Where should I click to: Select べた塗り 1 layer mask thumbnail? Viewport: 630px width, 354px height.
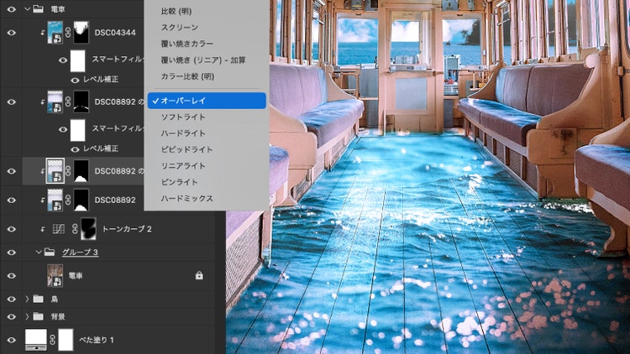pyautogui.click(x=66, y=340)
